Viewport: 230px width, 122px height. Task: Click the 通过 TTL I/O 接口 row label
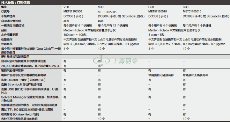pos(27,110)
